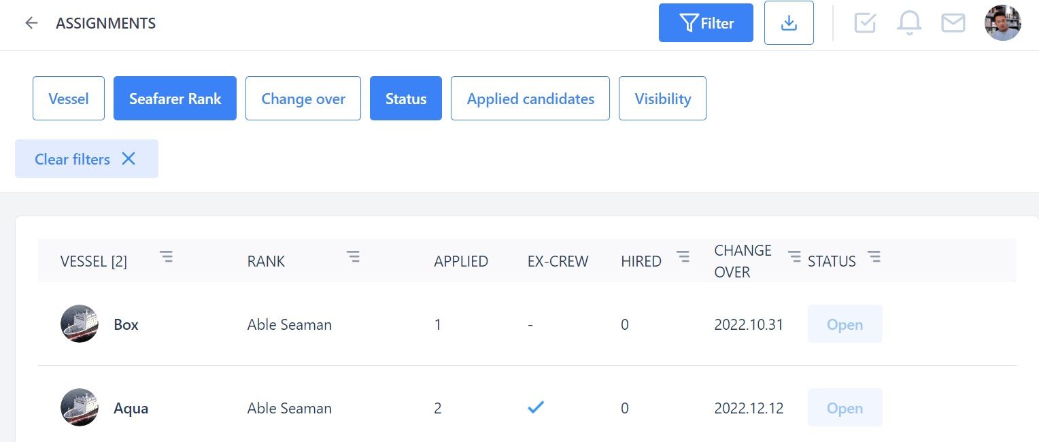The width and height of the screenshot is (1039, 442).
Task: Sort by the Status column icon
Action: tap(874, 256)
